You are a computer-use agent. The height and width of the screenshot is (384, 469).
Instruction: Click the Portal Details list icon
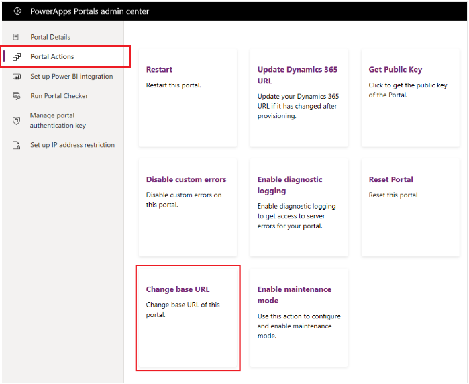tap(16, 37)
